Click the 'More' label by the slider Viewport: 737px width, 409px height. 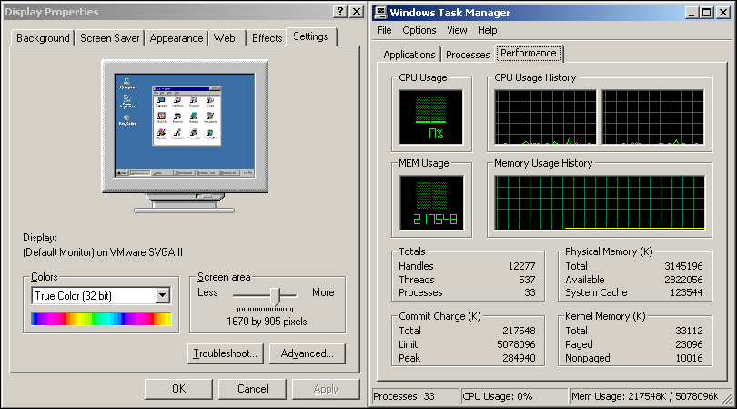point(323,292)
